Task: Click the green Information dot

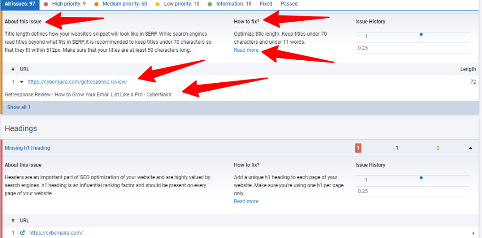Action: (x=209, y=4)
